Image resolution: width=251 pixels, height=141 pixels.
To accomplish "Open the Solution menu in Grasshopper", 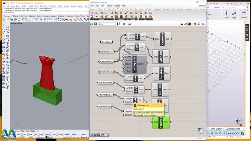I will click(117, 6).
